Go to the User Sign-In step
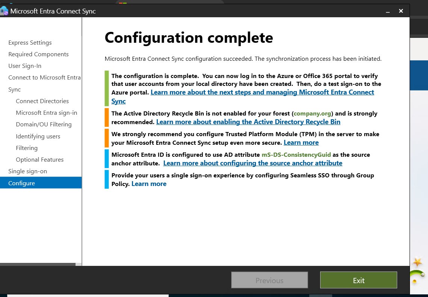Viewport: 428px width, 297px height. pos(25,66)
